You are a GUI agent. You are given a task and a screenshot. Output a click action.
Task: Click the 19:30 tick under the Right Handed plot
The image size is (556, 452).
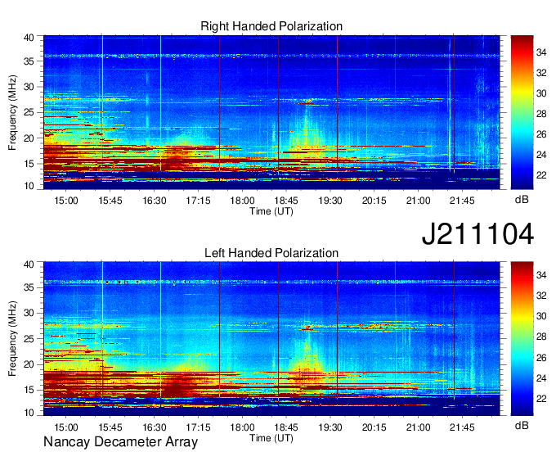[330, 201]
